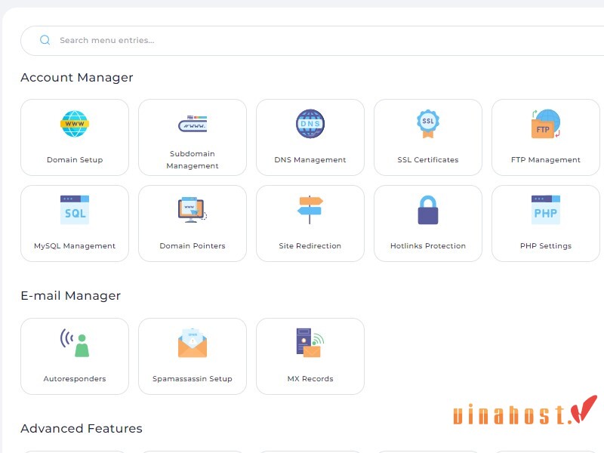The height and width of the screenshot is (453, 604).
Task: Click the Hotlinks Protection label
Action: (x=428, y=246)
